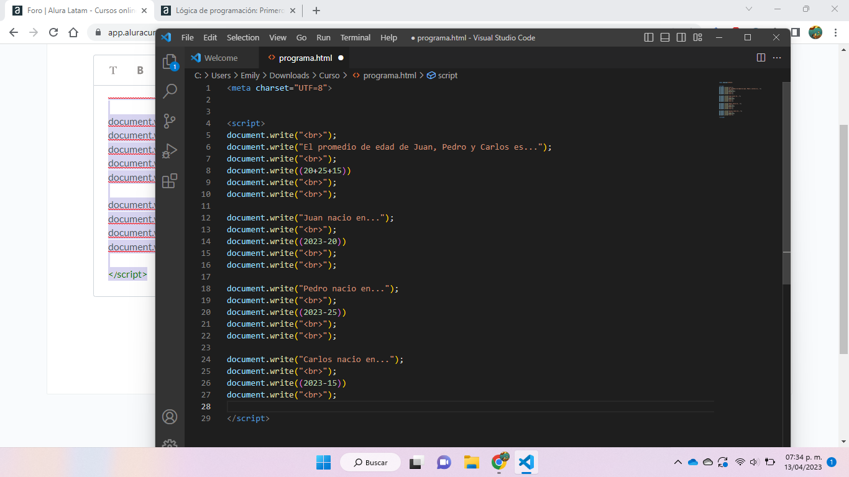The height and width of the screenshot is (477, 849).
Task: Click line number 12 in the gutter
Action: [206, 218]
